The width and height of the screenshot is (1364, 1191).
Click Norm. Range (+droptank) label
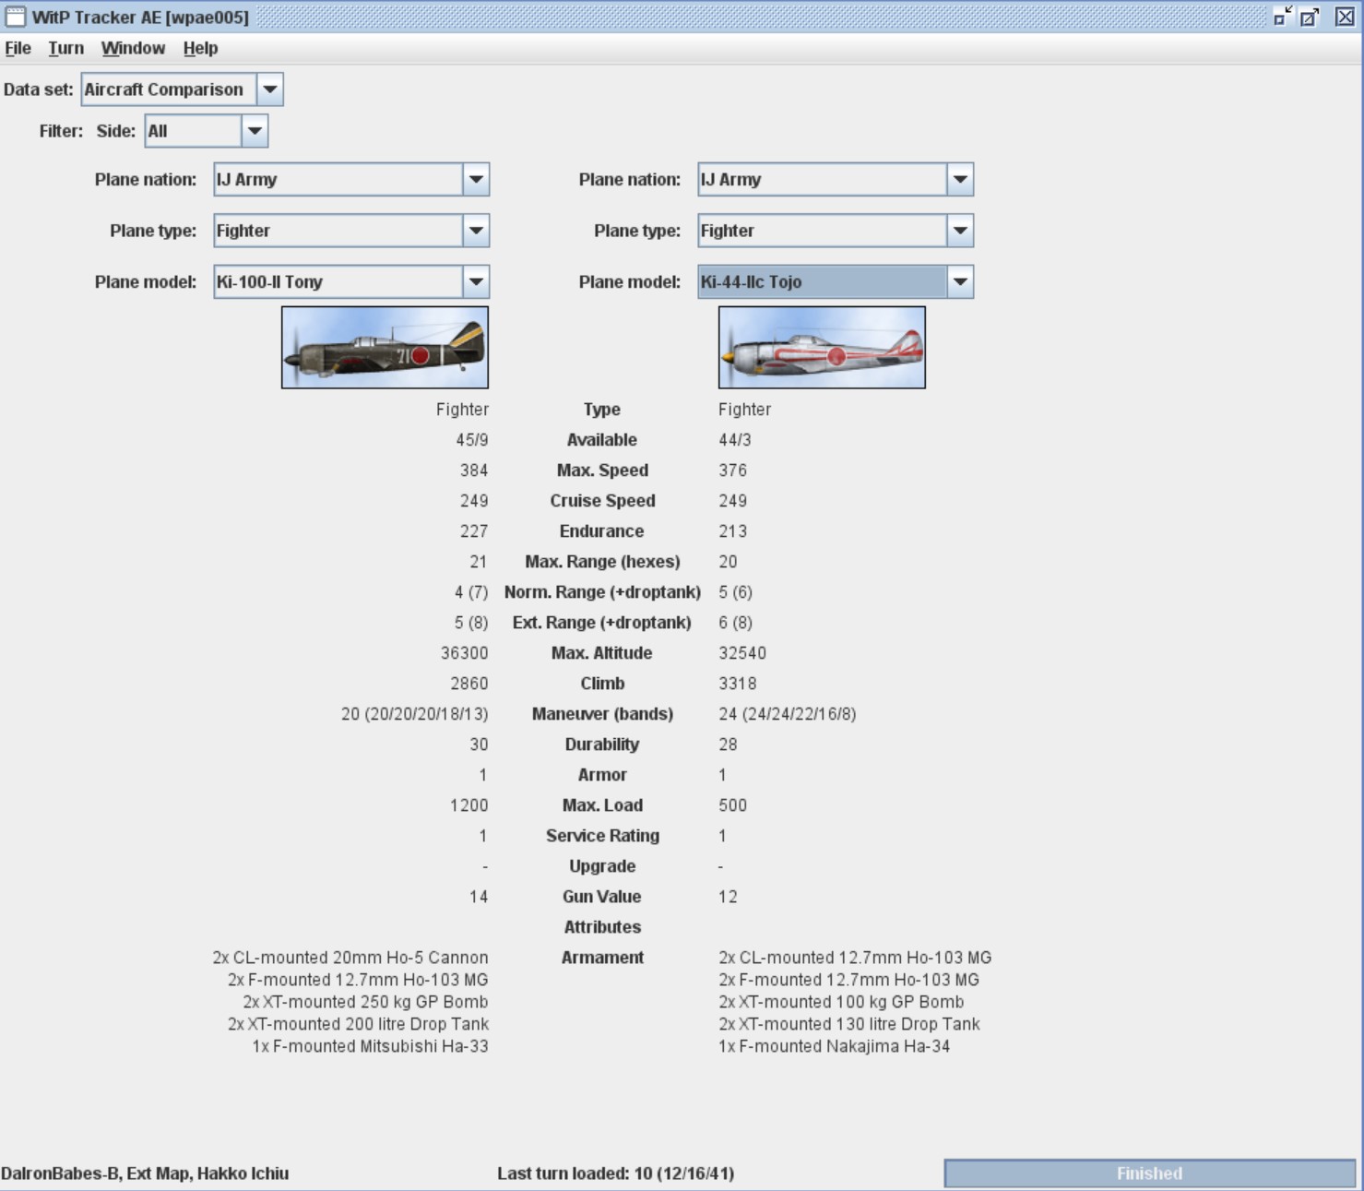click(602, 592)
